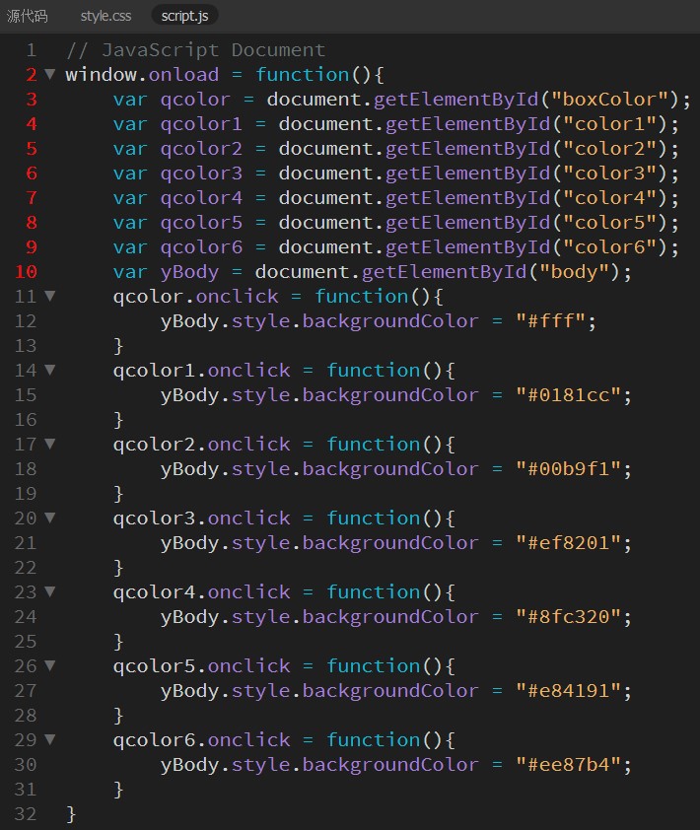The width and height of the screenshot is (700, 830).
Task: Collapse the qcolor5.onclick block at line 26
Action: pyautogui.click(x=49, y=665)
